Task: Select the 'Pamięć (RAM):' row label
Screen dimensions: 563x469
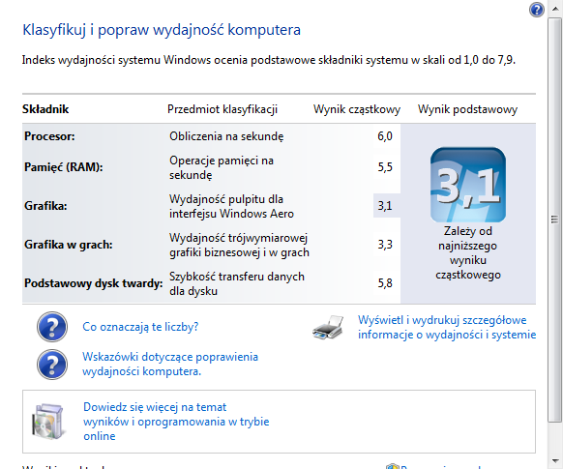Action: 64,167
